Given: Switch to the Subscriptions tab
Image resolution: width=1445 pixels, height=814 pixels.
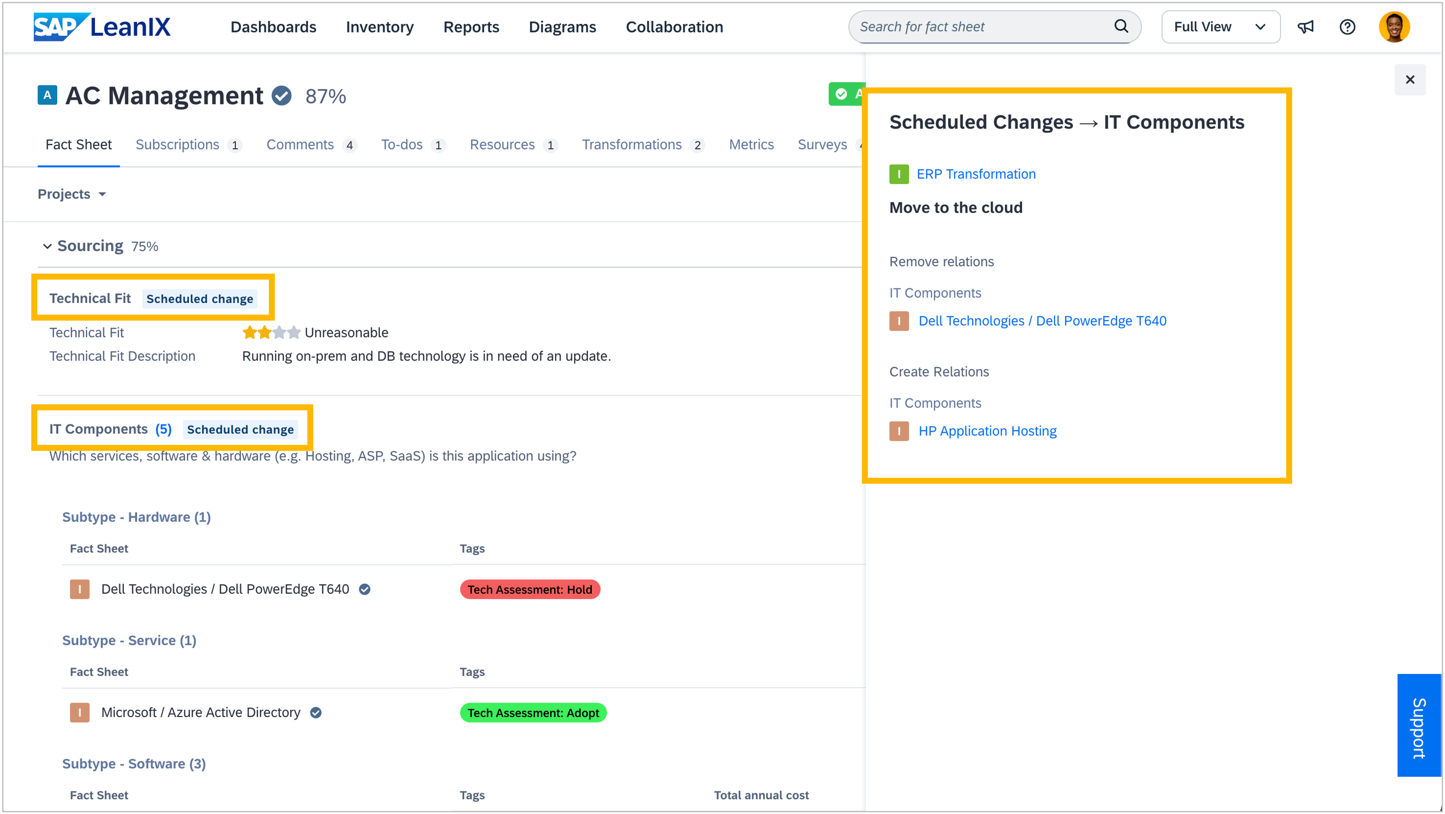Looking at the screenshot, I should [x=188, y=145].
